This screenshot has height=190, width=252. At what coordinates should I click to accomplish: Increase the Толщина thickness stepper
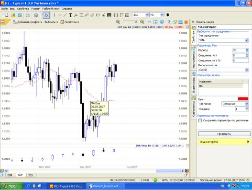pyautogui.click(x=247, y=108)
